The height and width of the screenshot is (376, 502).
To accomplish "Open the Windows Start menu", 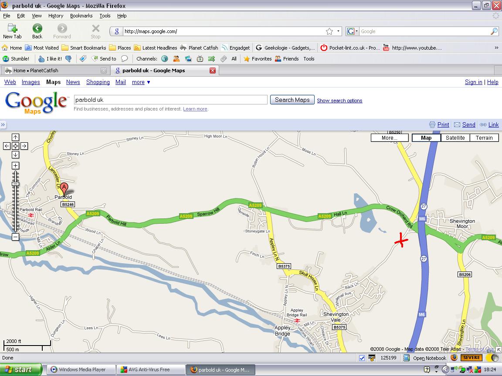I will pyautogui.click(x=21, y=369).
